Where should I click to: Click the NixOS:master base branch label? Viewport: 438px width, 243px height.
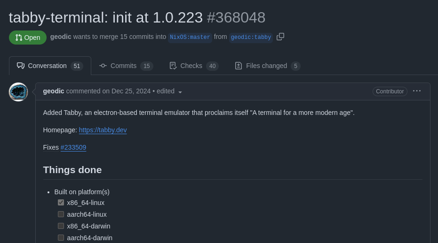click(190, 37)
